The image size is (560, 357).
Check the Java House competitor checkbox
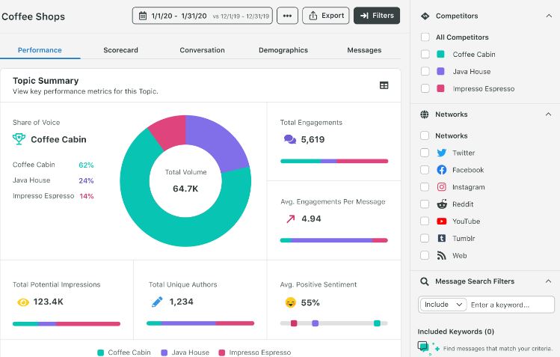pos(425,71)
